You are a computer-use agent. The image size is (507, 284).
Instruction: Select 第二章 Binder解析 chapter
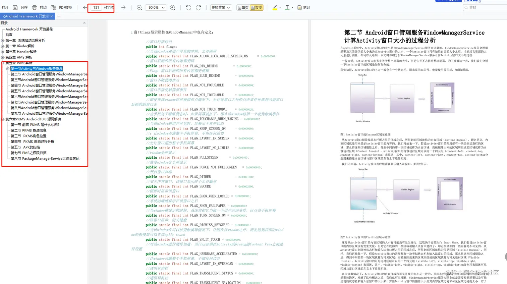click(x=20, y=46)
